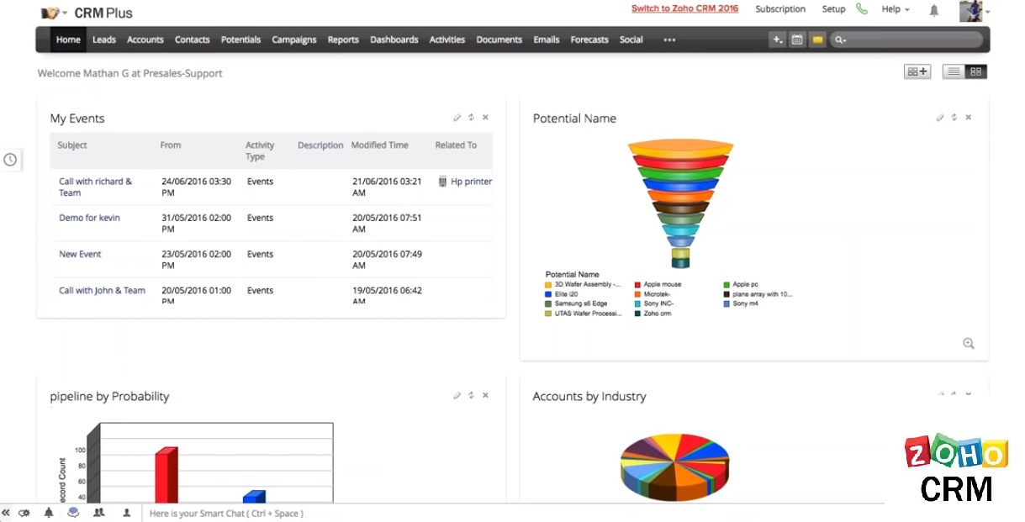
Task: Click the Accounts by Industry pie chart
Action: [674, 467]
